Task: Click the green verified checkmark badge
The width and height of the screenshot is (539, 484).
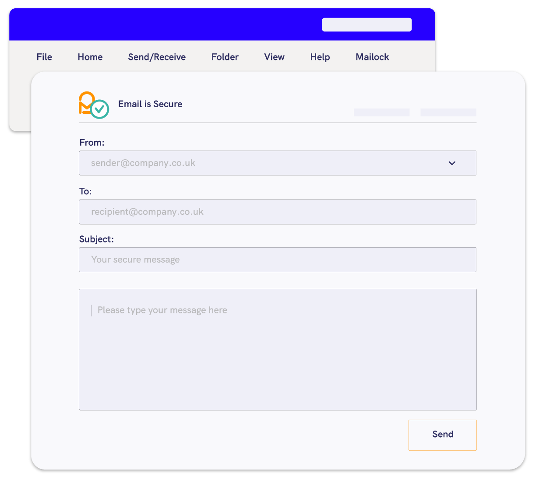Action: click(99, 109)
